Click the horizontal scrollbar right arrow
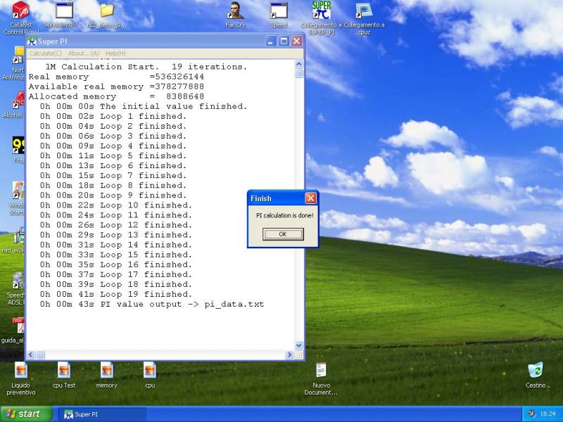This screenshot has height=422, width=563. [x=289, y=355]
